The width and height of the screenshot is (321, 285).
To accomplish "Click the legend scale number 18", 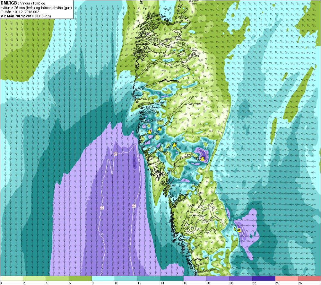I will pyautogui.click(x=208, y=283).
